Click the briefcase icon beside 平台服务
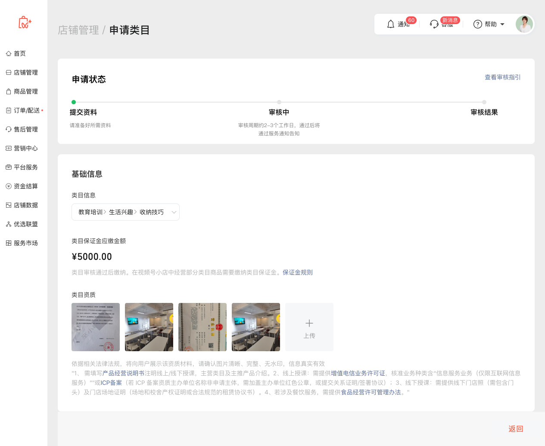 tap(9, 167)
